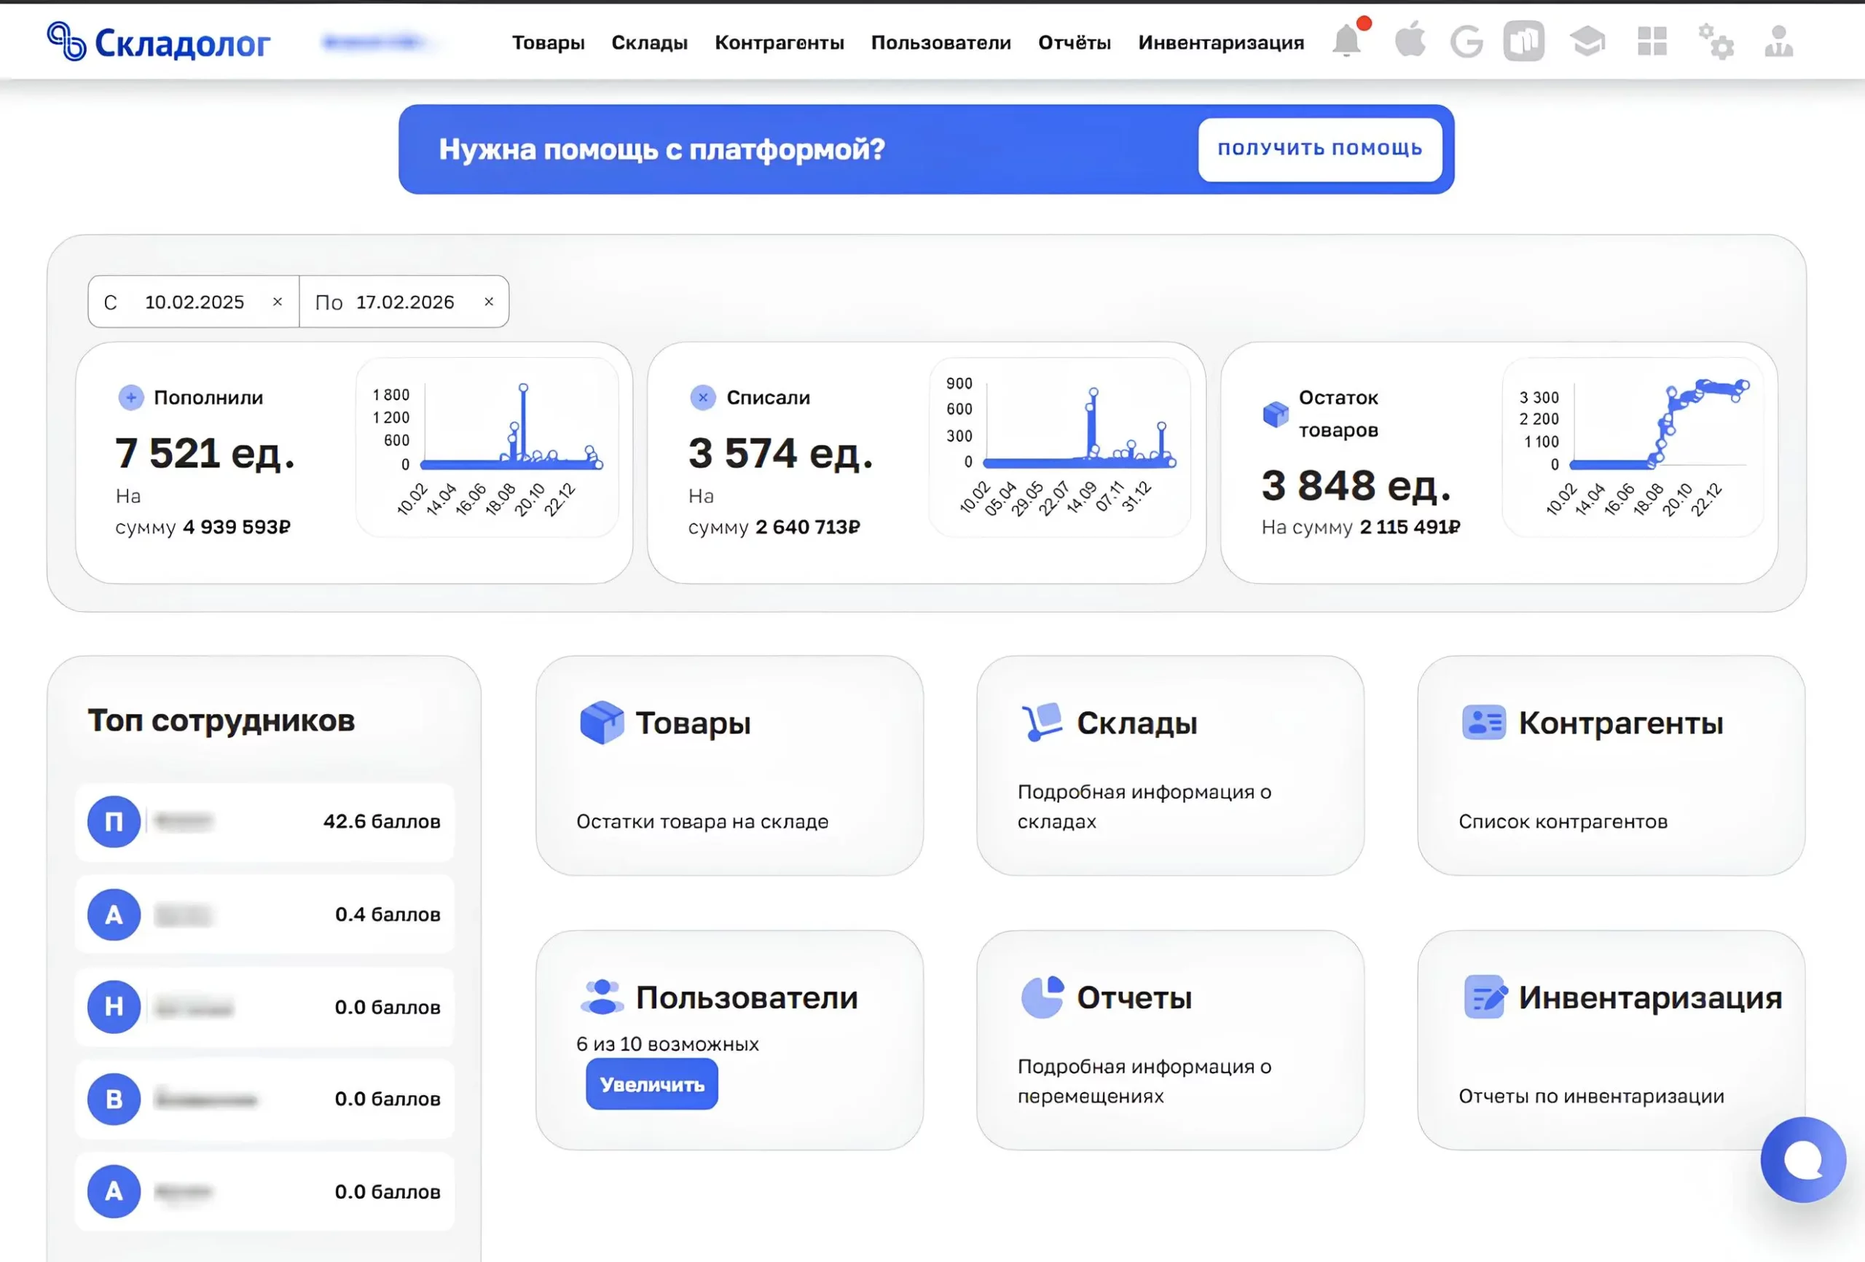Click the Google G icon
The width and height of the screenshot is (1865, 1262).
[x=1467, y=42]
